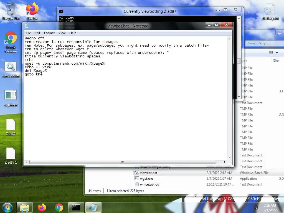Click wmsetup.log file icon in Explorer
The width and height of the screenshot is (284, 213).
click(137, 184)
